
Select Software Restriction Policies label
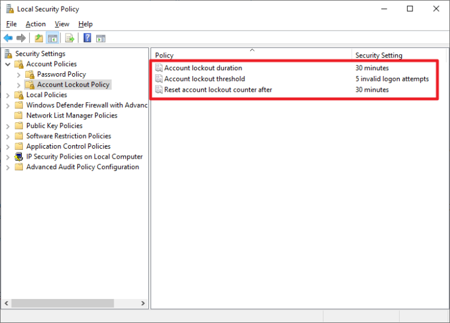click(x=69, y=136)
